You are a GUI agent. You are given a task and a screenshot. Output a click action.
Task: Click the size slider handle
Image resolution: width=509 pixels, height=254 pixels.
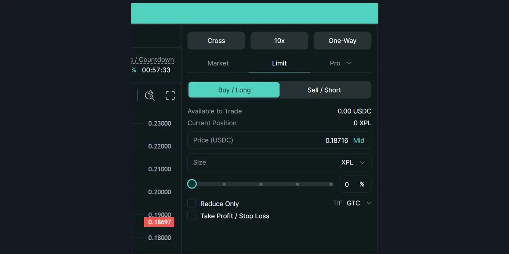click(192, 184)
